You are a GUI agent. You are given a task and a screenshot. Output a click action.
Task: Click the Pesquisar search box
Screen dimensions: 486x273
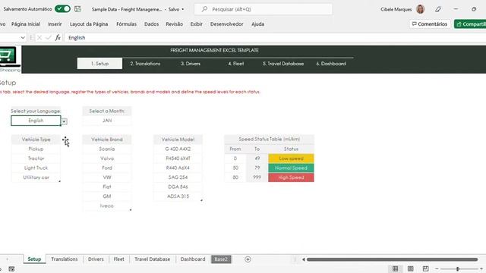click(x=264, y=9)
